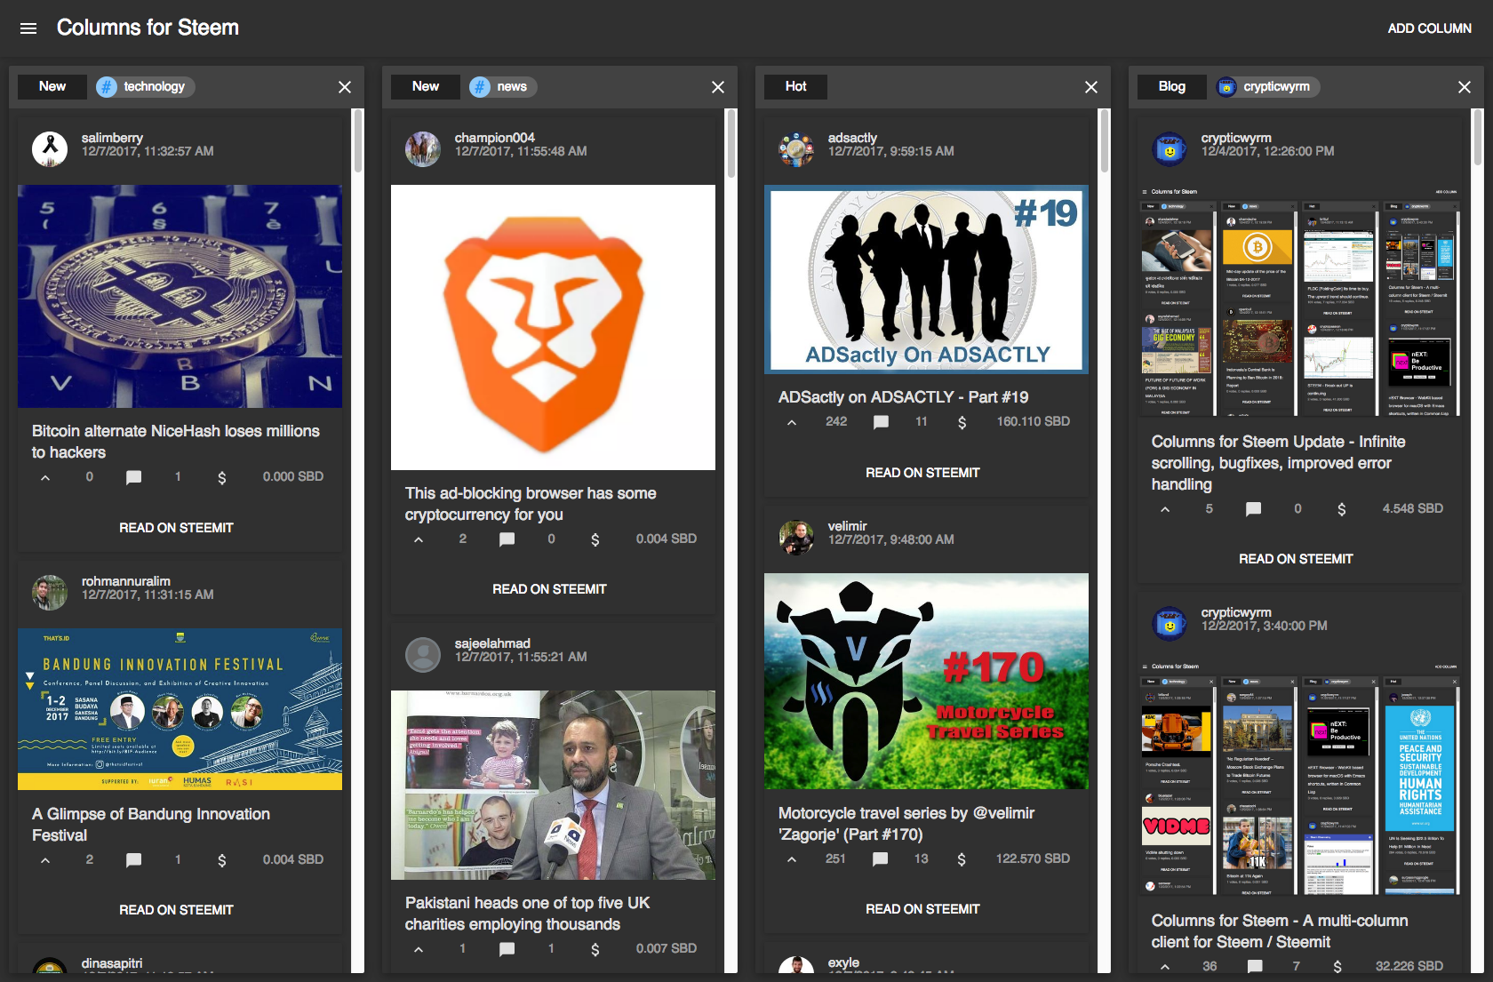Read Infinite scrolling update post on Steemit
The image size is (1493, 982).
1297,559
